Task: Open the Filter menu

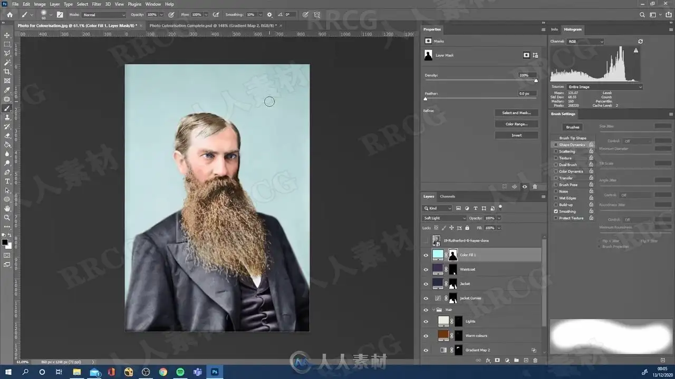Action: click(97, 4)
